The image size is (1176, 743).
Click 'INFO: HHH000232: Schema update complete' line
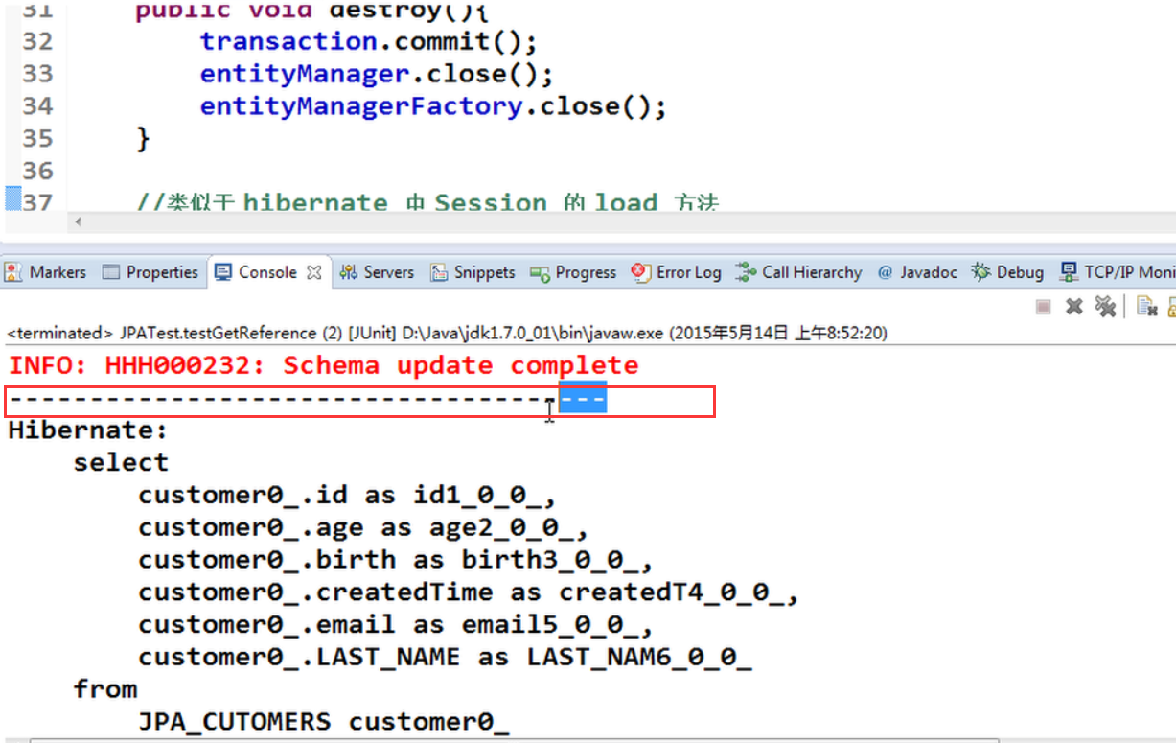[324, 365]
